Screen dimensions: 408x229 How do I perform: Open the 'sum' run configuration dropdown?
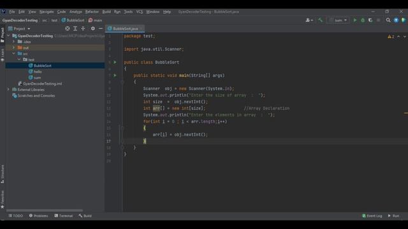pyautogui.click(x=338, y=20)
